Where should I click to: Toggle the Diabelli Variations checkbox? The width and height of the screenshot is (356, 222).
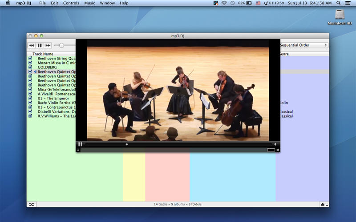[30, 111]
